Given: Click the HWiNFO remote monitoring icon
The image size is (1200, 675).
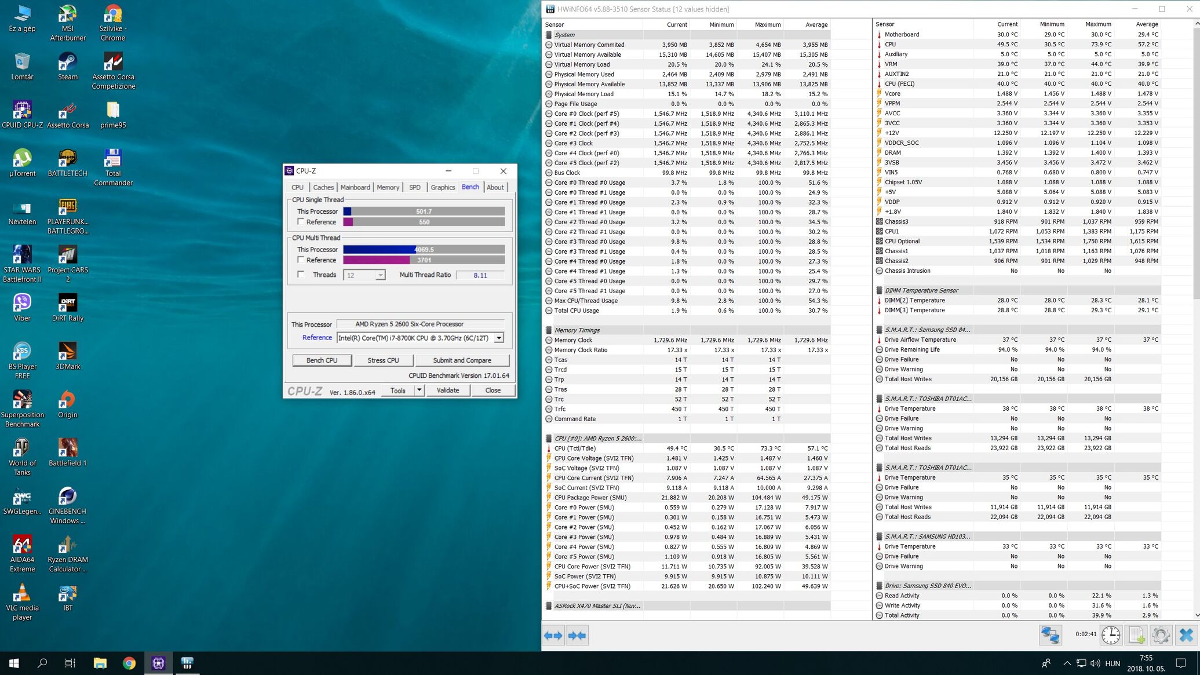Looking at the screenshot, I should click(x=1050, y=635).
